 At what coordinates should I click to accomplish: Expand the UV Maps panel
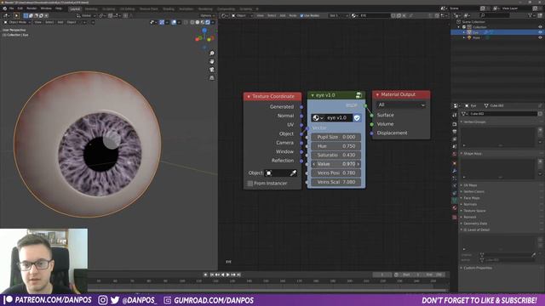469,185
